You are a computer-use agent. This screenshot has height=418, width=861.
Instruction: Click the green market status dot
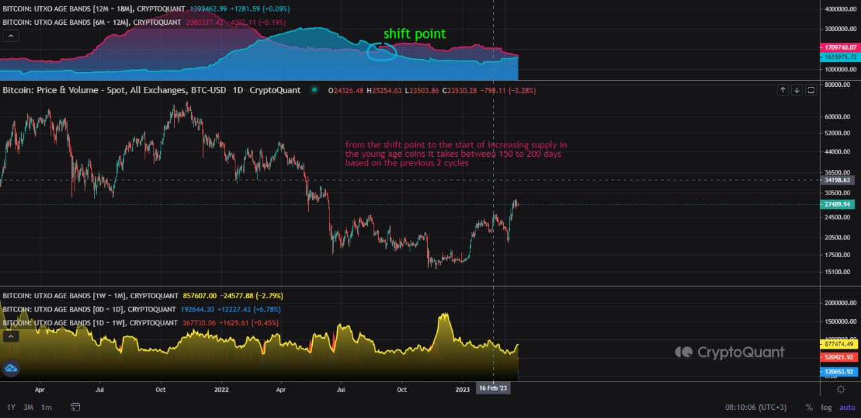tap(315, 90)
